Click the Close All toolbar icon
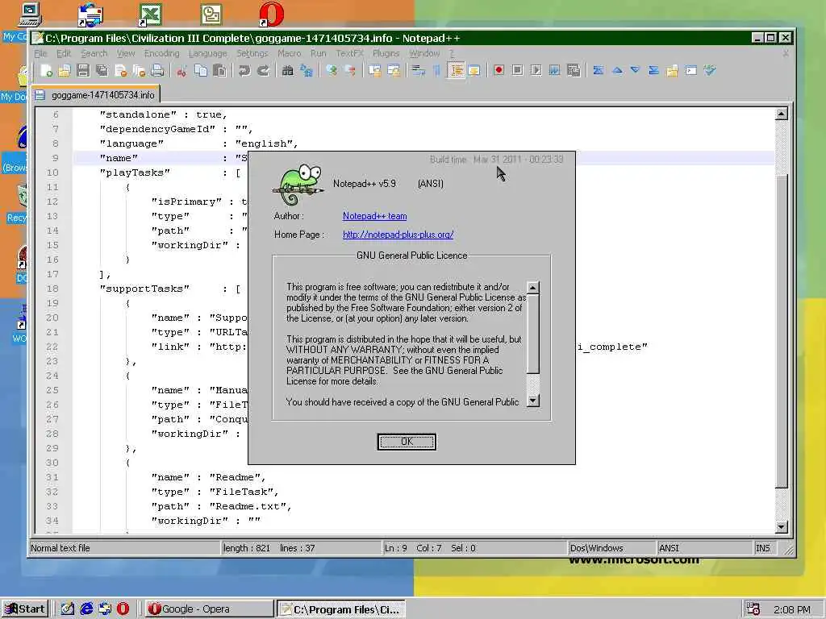This screenshot has width=826, height=619. (x=139, y=71)
